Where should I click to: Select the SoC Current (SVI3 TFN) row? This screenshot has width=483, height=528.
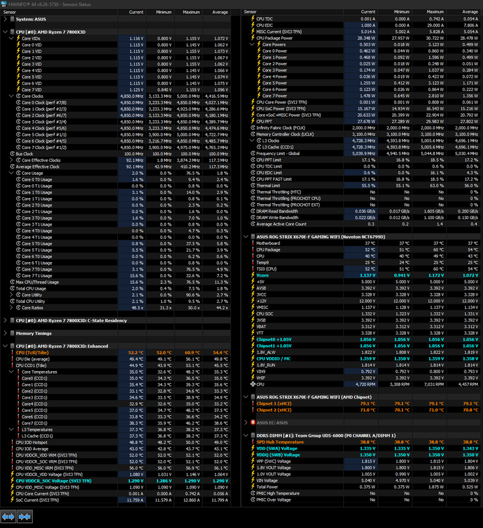115,500
